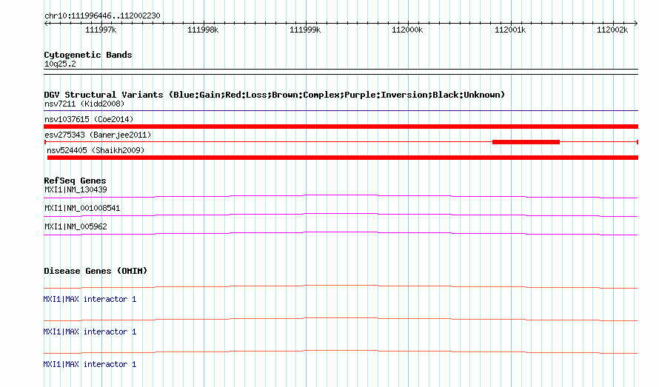Click the magenta line under MXI1|NM_001008541
The height and width of the screenshot is (387, 659).
tap(341, 215)
